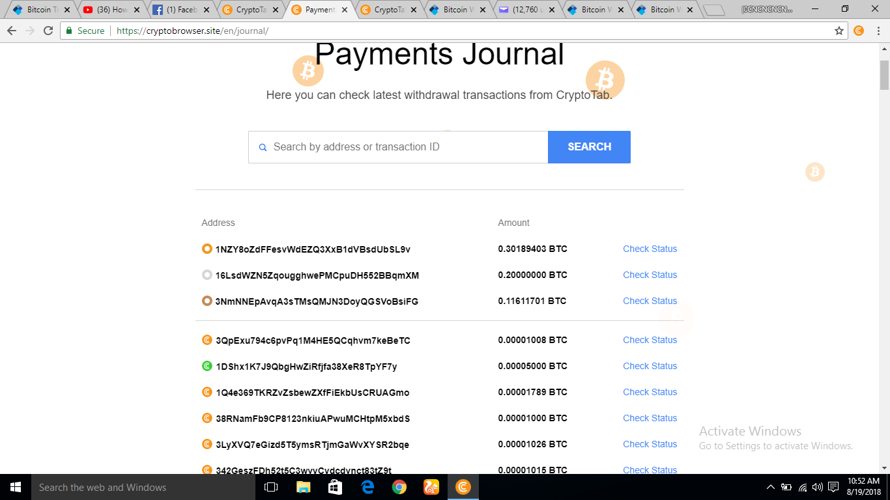
Task: Go back to the previous page
Action: (12, 31)
